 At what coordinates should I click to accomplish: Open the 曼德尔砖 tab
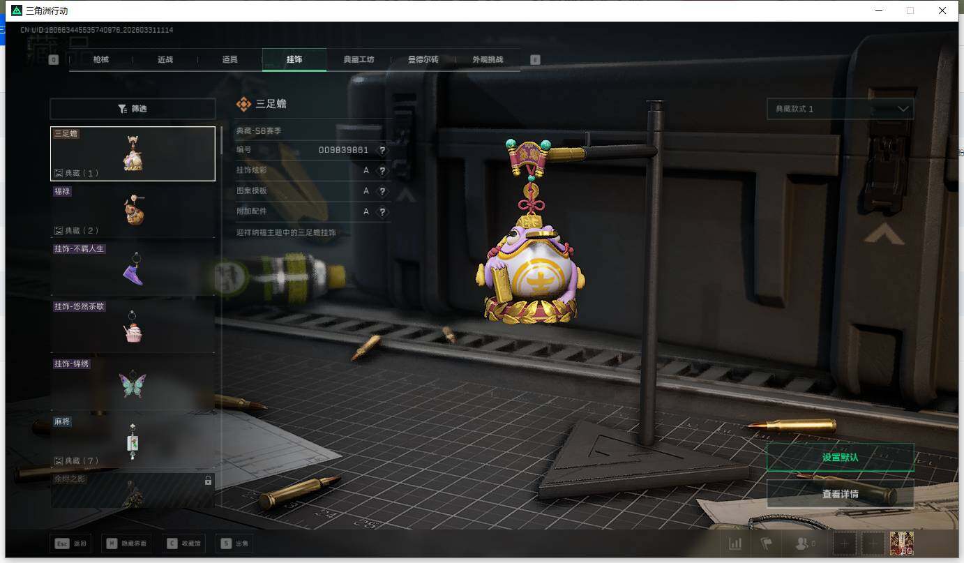423,60
